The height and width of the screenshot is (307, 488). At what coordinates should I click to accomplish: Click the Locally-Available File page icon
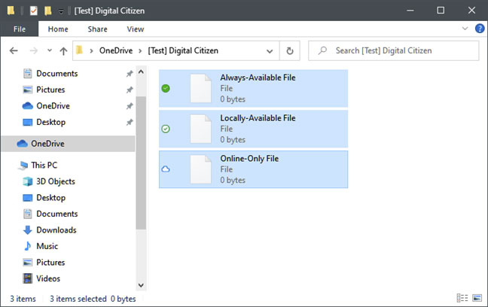tap(201, 129)
